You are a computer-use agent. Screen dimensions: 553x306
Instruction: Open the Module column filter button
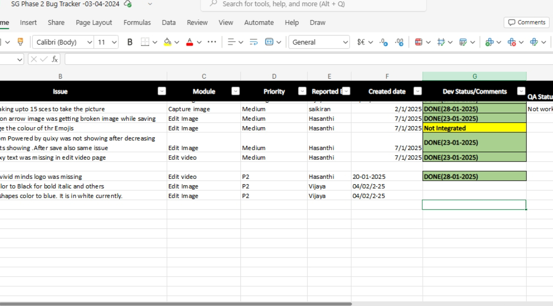(236, 91)
